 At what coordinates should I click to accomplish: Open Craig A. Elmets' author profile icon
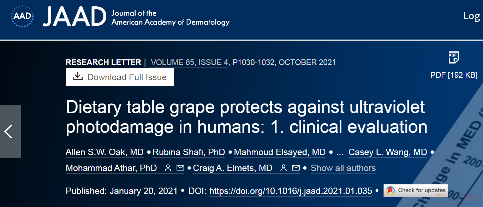click(283, 168)
